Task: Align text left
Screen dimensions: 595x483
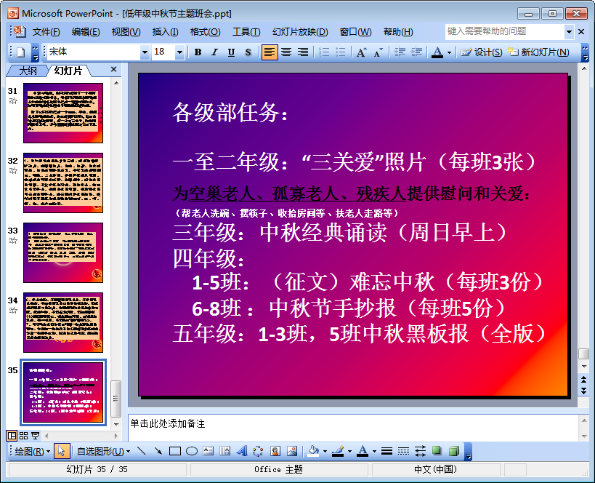Action: (269, 52)
